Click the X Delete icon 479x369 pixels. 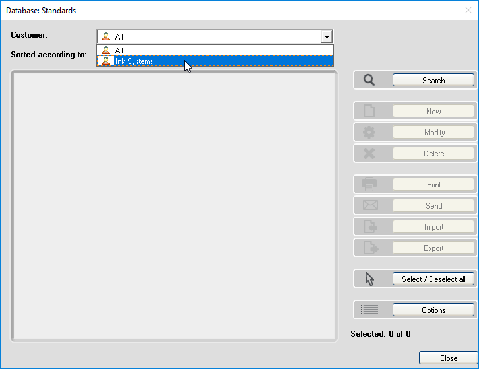pos(369,153)
